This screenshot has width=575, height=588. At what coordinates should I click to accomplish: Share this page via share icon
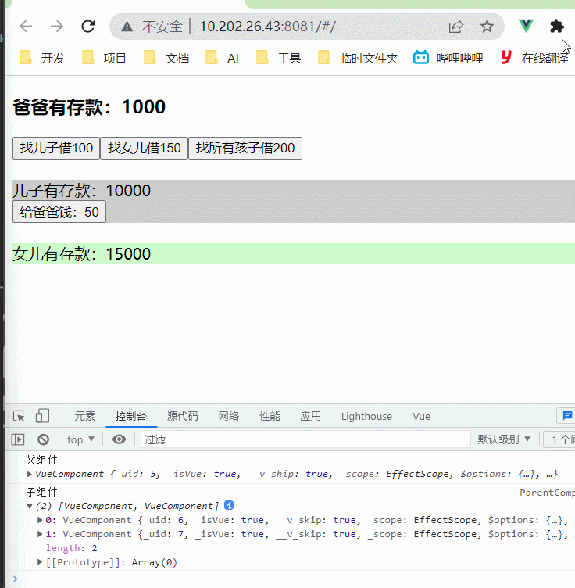click(x=456, y=27)
